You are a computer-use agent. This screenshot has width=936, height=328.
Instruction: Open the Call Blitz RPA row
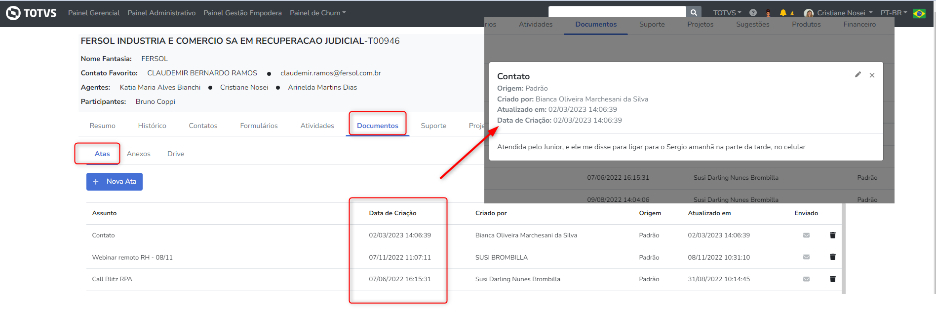tap(464, 279)
